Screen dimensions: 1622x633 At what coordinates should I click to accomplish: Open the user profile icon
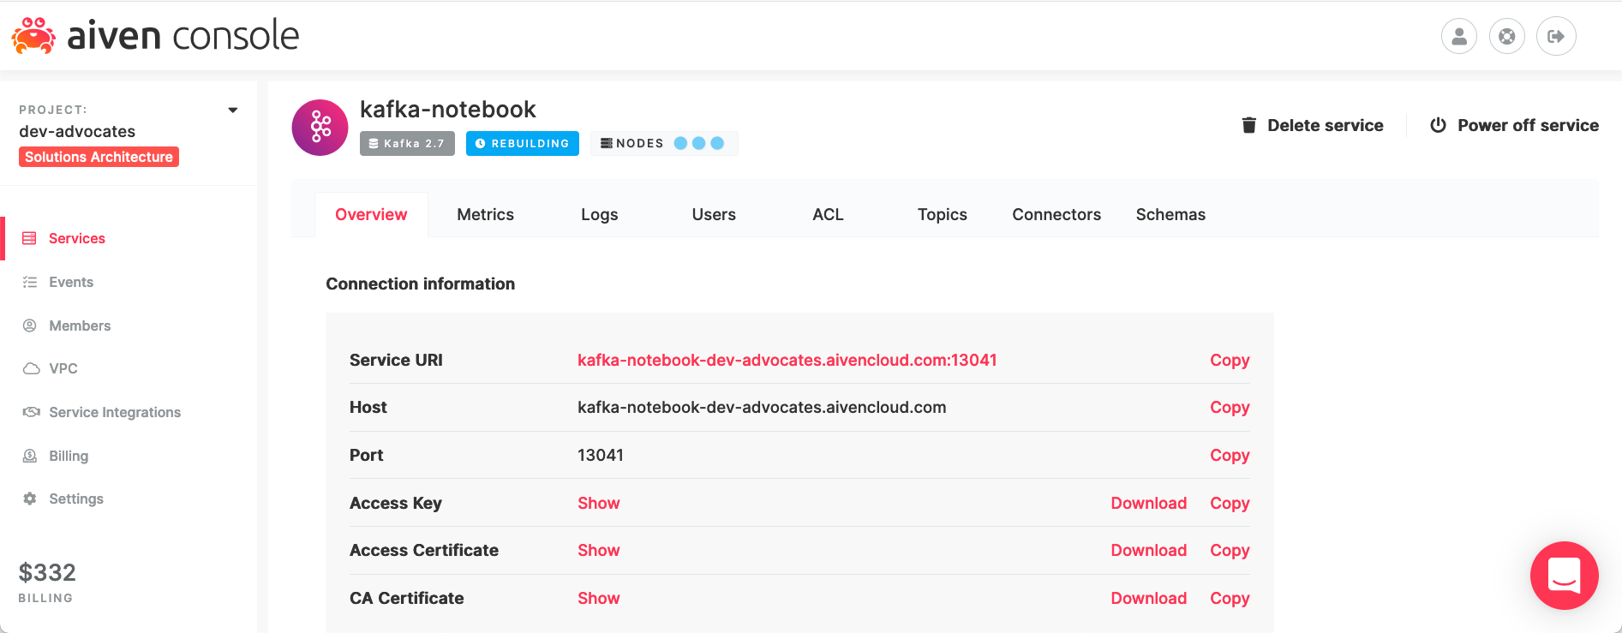pyautogui.click(x=1459, y=36)
